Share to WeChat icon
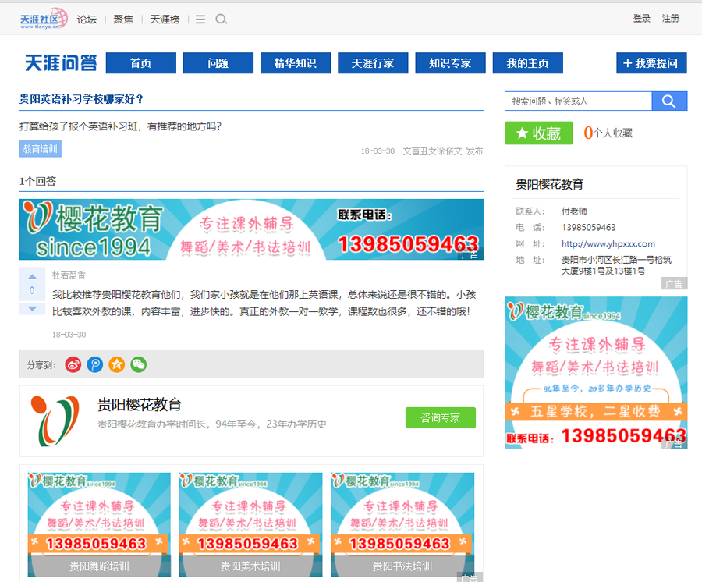Image resolution: width=702 pixels, height=582 pixels. (x=139, y=364)
